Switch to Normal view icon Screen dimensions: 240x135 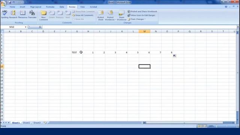click(199, 126)
